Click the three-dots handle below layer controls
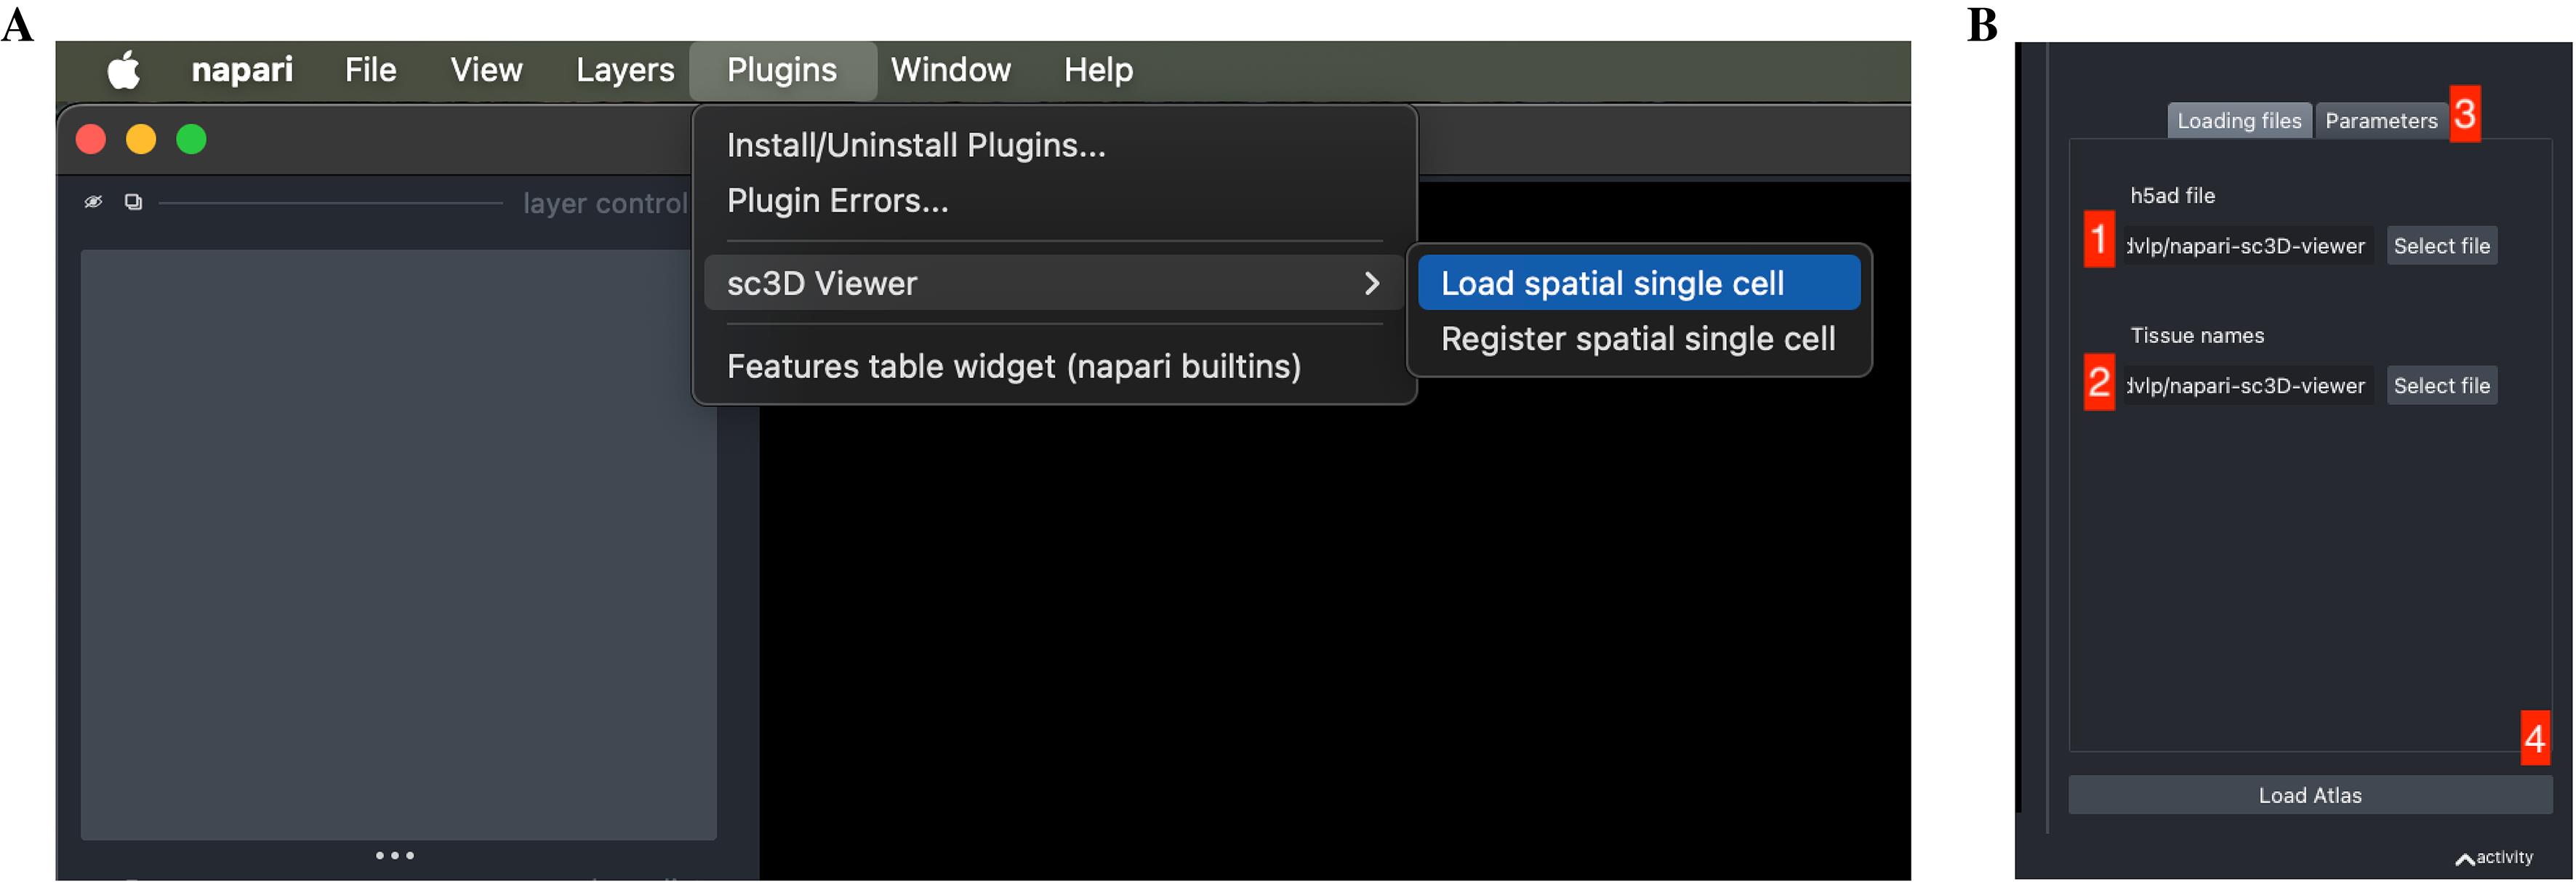Screen dimensions: 2576x882 tap(395, 855)
